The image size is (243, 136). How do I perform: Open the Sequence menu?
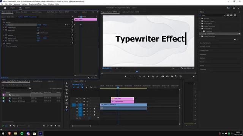tap(17, 4)
